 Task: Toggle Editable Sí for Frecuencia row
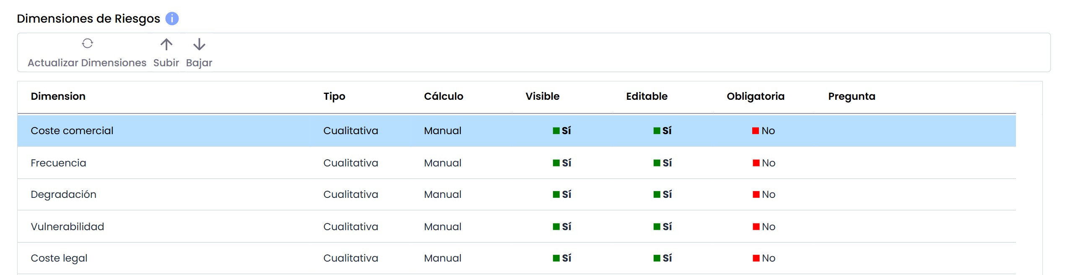662,163
